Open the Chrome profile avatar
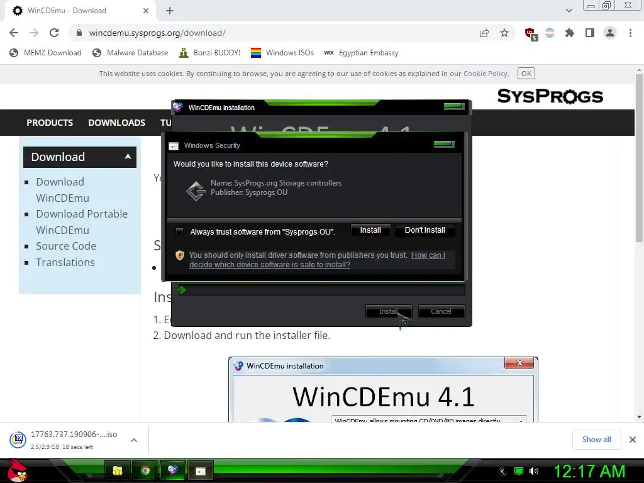Screen dimensions: 644x483 click(x=610, y=33)
